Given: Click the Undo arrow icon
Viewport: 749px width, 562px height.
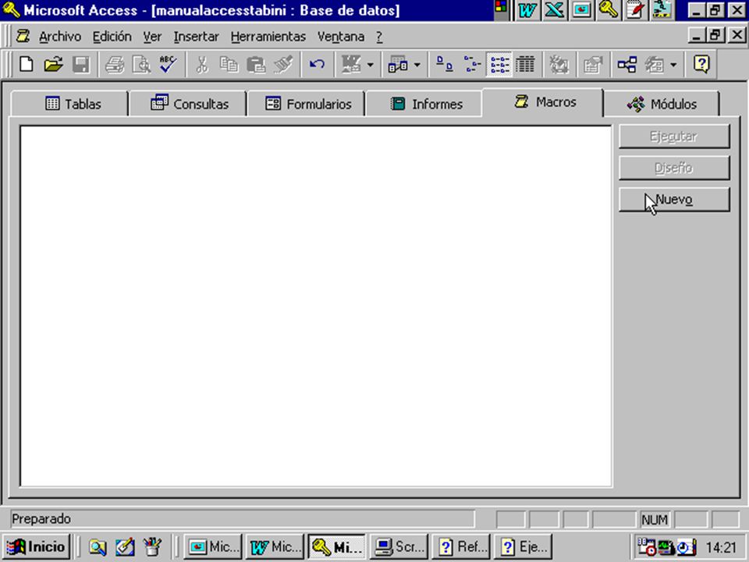Looking at the screenshot, I should tap(317, 64).
